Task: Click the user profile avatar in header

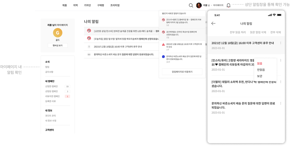Action: [x=199, y=5]
